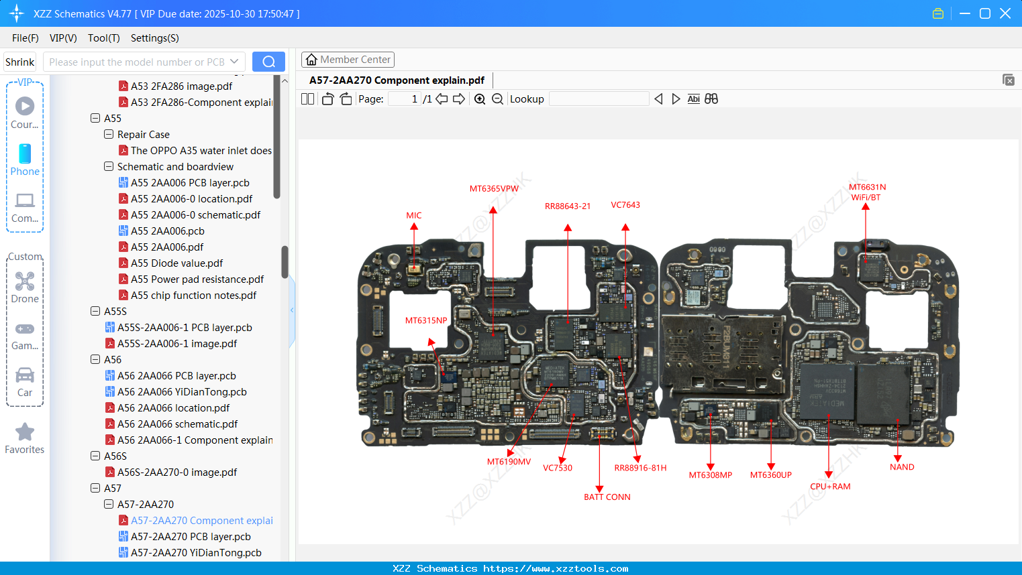
Task: Click the binoculars search icon
Action: click(711, 99)
